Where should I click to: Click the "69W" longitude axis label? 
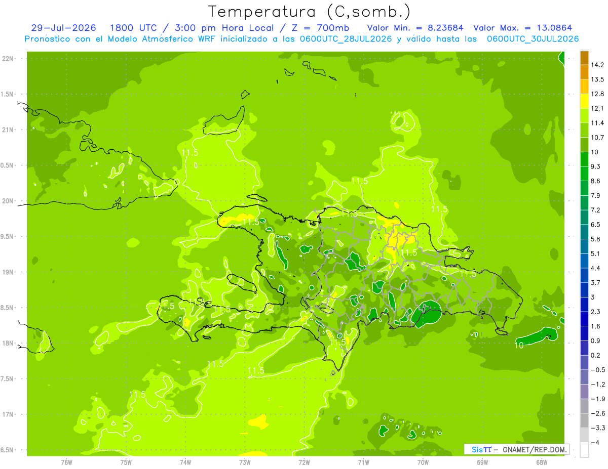coord(482,462)
